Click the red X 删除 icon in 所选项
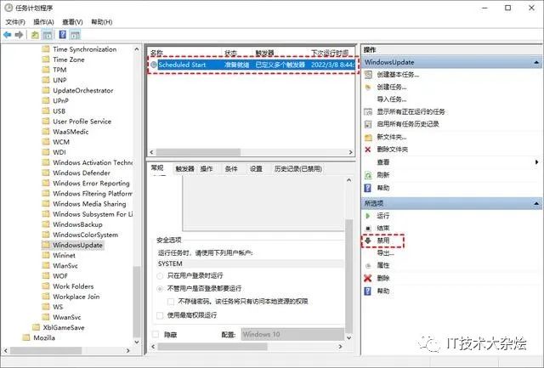This screenshot has height=368, width=544. [368, 278]
